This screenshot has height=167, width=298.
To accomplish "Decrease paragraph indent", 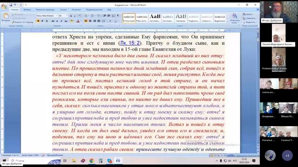I will click(104, 16).
